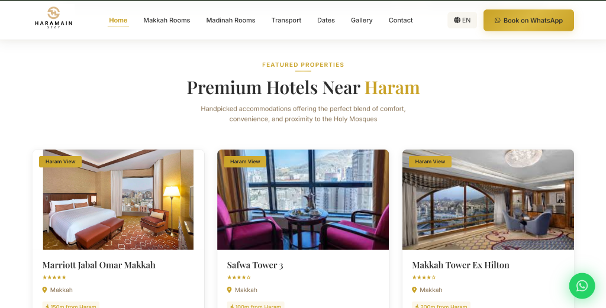Click the location pin beside Marriott's Makkah
The height and width of the screenshot is (308, 606).
44,290
